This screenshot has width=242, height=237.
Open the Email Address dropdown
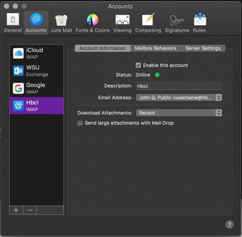(x=179, y=98)
